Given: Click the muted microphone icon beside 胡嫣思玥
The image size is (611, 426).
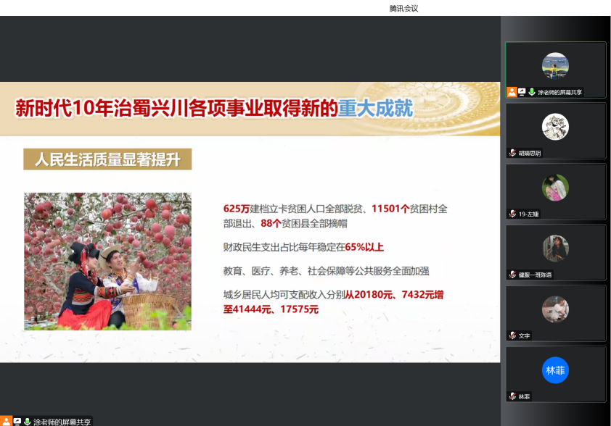Looking at the screenshot, I should 512,153.
